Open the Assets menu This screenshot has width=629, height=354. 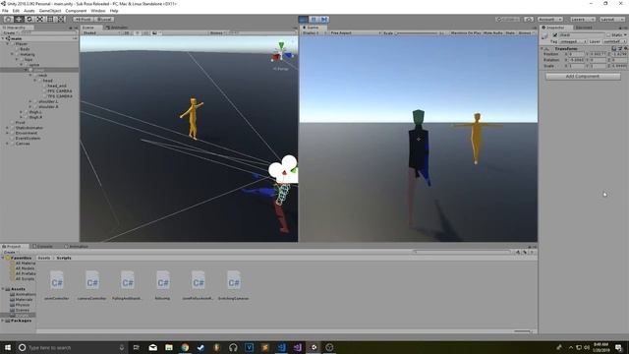[29, 11]
